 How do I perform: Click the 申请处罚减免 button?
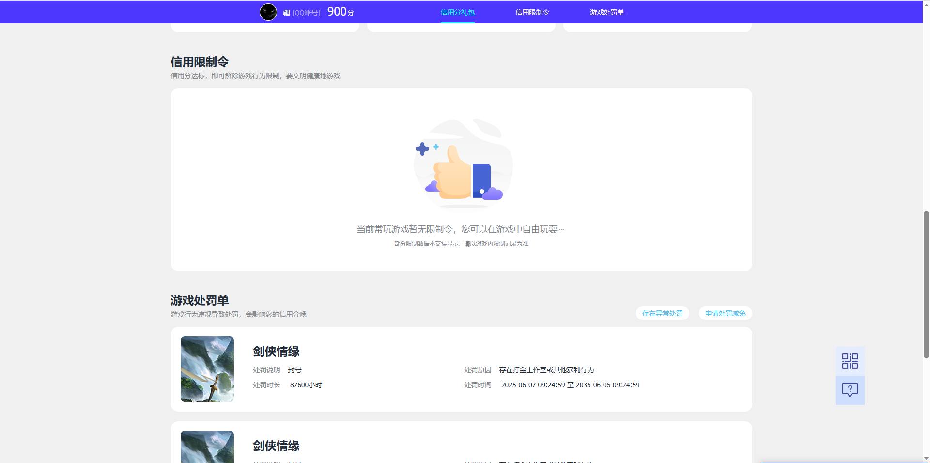[725, 313]
